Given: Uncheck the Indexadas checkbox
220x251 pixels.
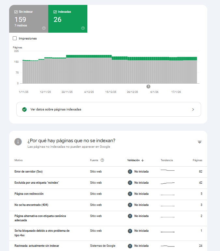Looking at the screenshot, I should 55,12.
